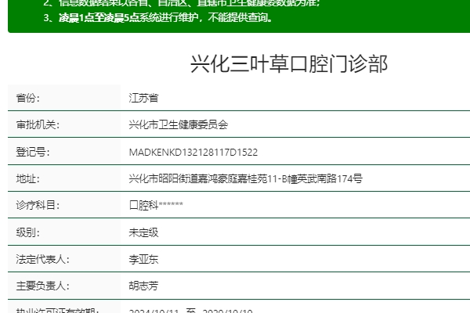Click the 主要负责人 label
The image size is (470, 313).
(42, 286)
